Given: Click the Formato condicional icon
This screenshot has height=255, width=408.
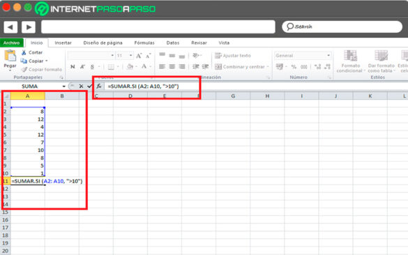Looking at the screenshot, I should click(x=351, y=56).
